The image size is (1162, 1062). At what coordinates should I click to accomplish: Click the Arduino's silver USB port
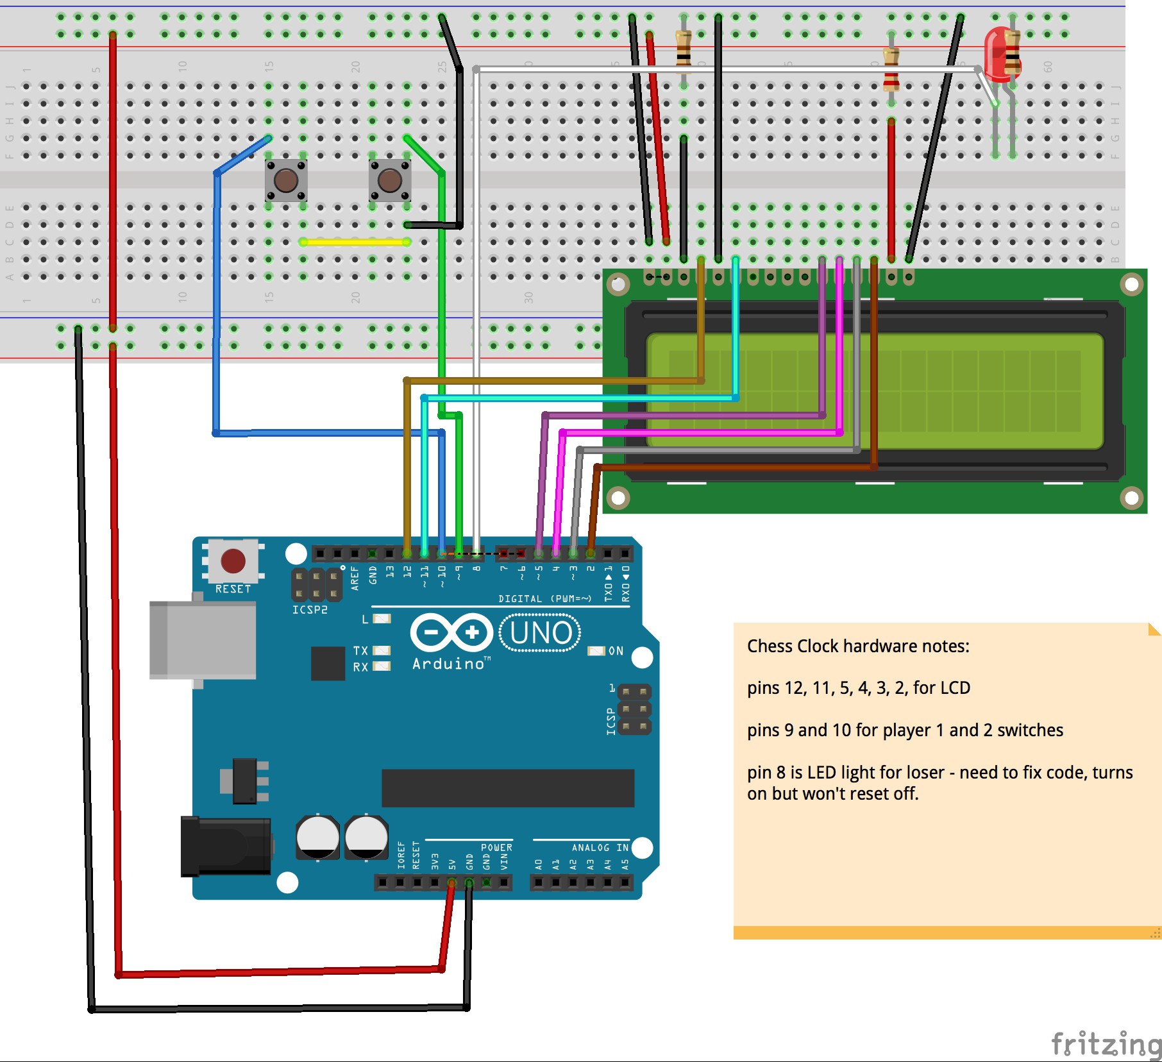(202, 639)
